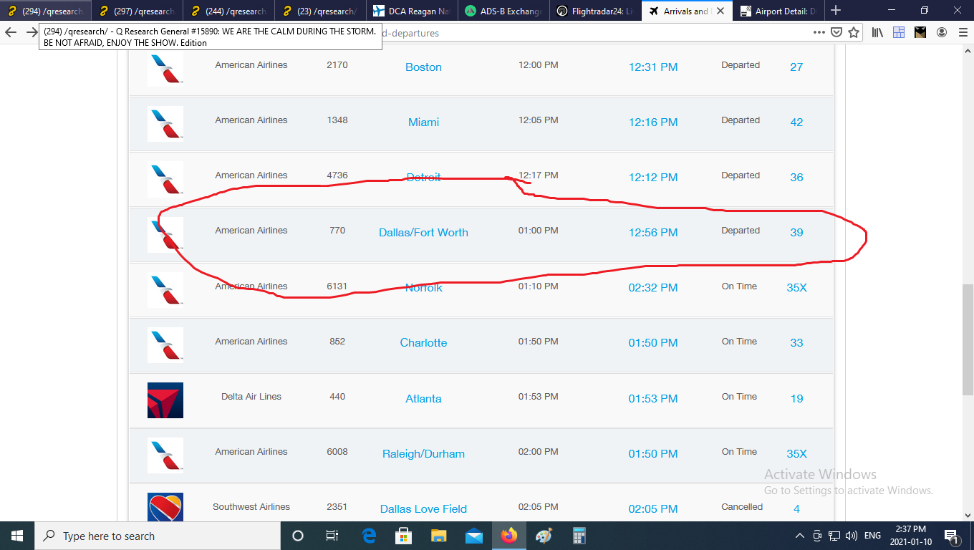Click page vertical scrollbar thumb

pos(968,339)
